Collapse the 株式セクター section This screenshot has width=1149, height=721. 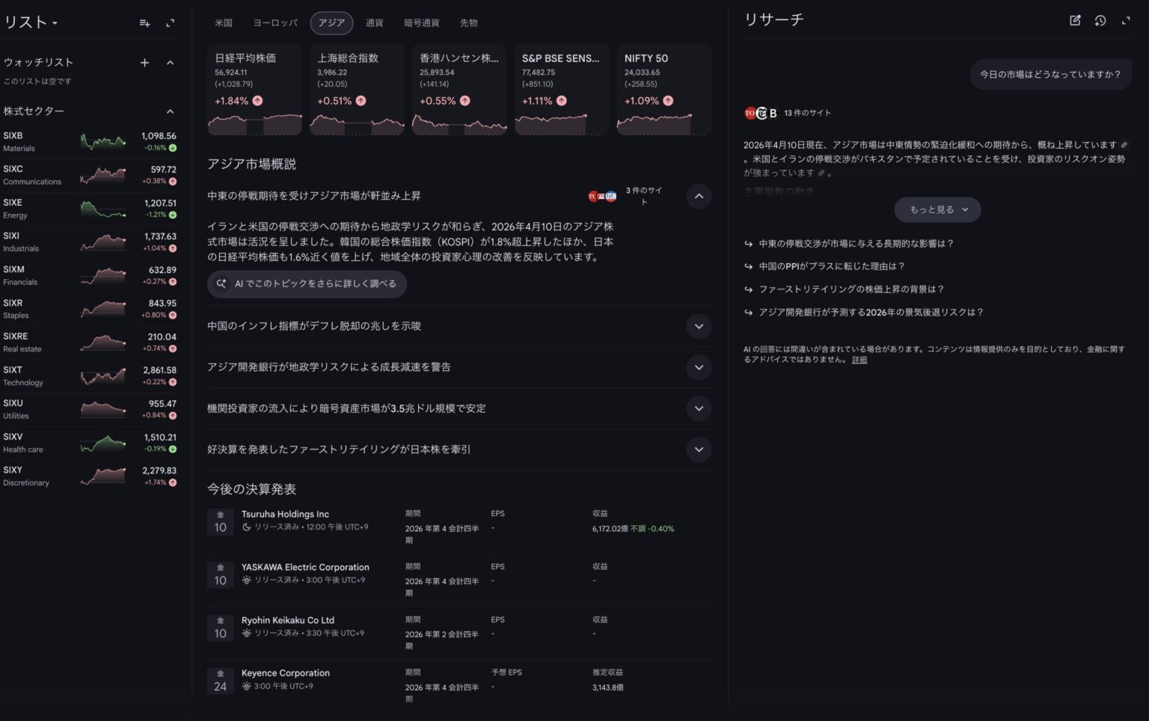[x=171, y=111]
